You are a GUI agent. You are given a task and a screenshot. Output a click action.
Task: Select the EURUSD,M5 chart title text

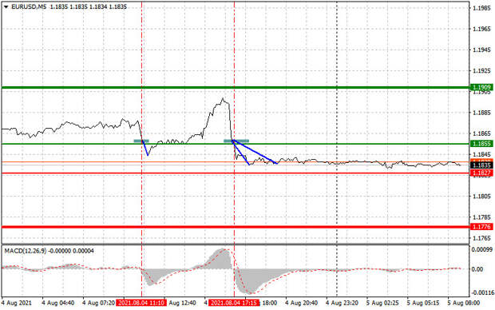tap(30, 6)
